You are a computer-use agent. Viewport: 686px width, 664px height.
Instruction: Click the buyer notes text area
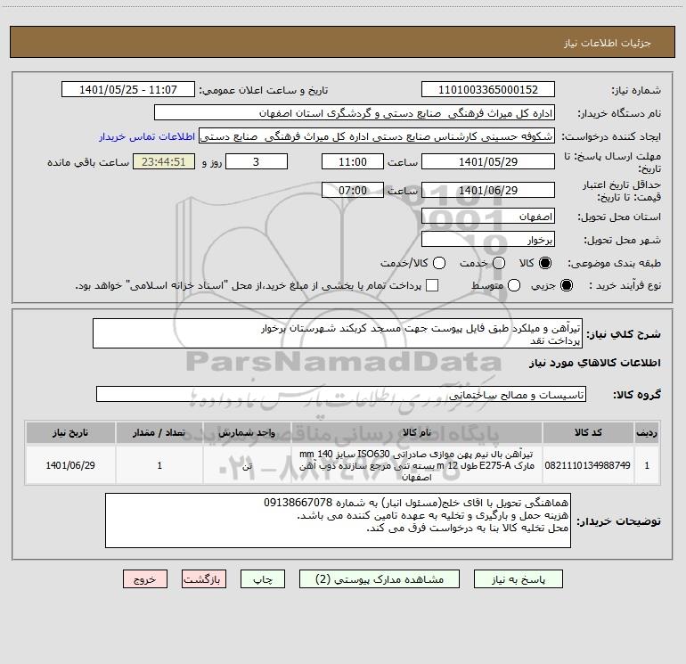(338, 521)
